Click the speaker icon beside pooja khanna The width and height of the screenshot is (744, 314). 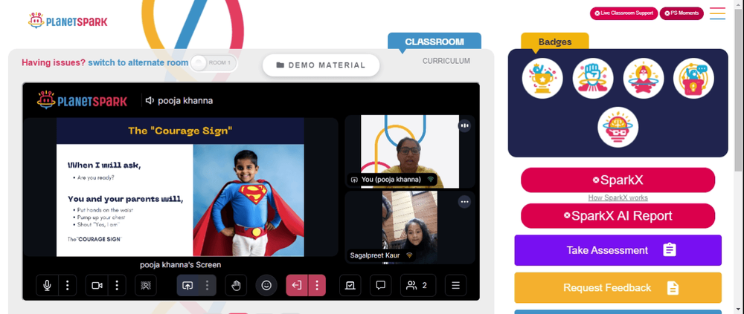pyautogui.click(x=150, y=100)
